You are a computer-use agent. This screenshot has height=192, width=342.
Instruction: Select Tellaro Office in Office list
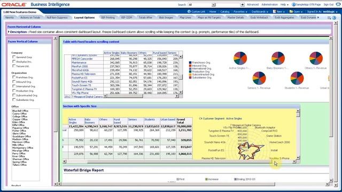click(19, 165)
